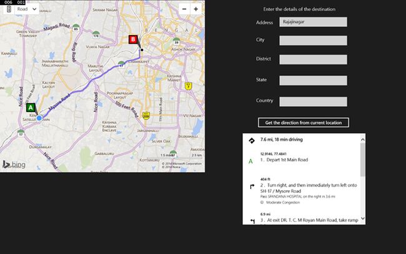This screenshot has height=254, width=406.
Task: Focus the District input field
Action: point(313,59)
